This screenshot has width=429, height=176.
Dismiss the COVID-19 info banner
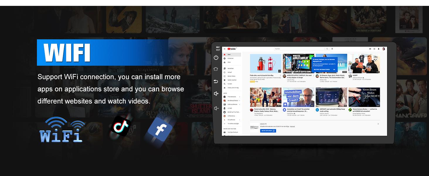[378, 124]
